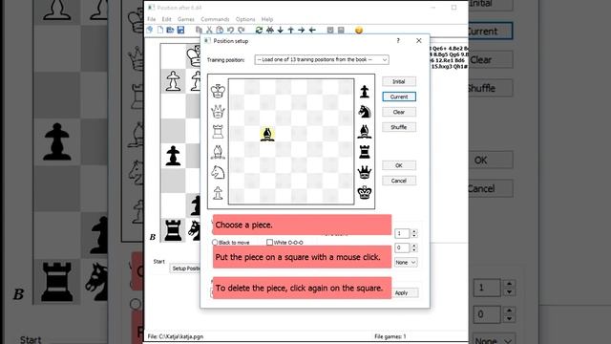
Task: Select the white queen piece in palette
Action: click(218, 112)
